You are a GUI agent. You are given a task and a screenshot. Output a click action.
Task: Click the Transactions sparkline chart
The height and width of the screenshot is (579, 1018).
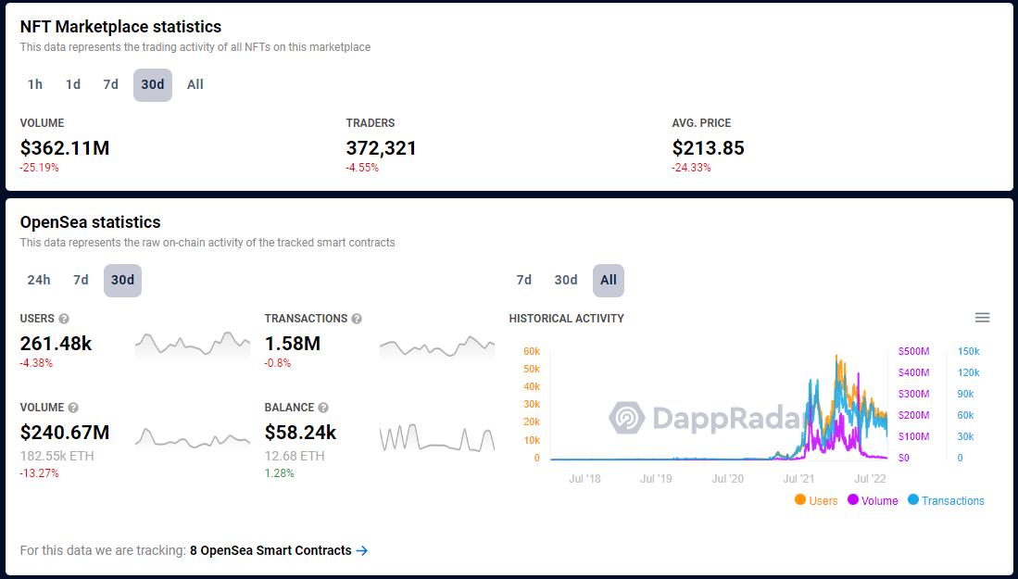[437, 346]
